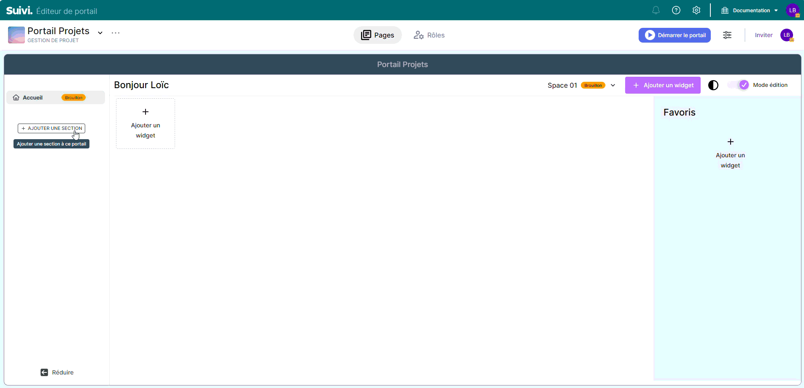804x388 pixels.
Task: Open the Space 01 dropdown
Action: coord(613,85)
